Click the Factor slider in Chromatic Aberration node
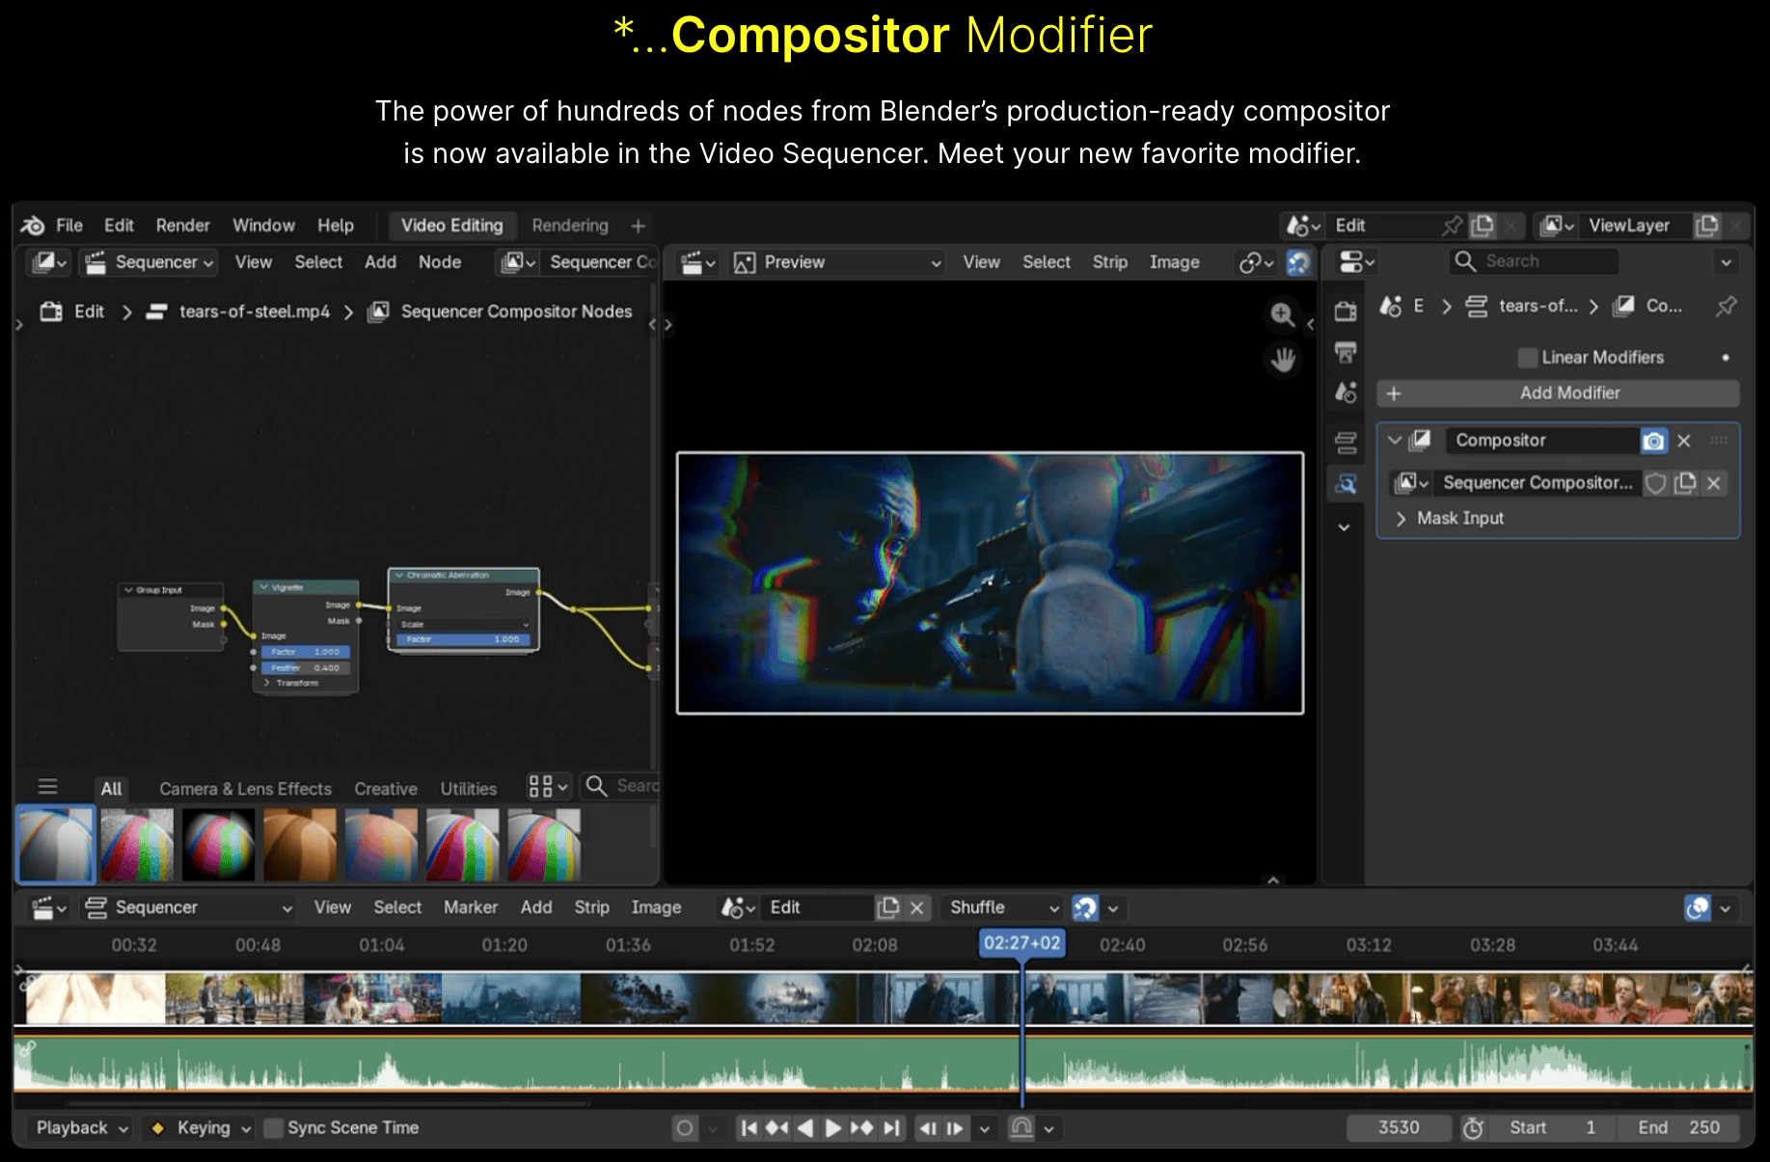Viewport: 1770px width, 1162px height. [463, 639]
